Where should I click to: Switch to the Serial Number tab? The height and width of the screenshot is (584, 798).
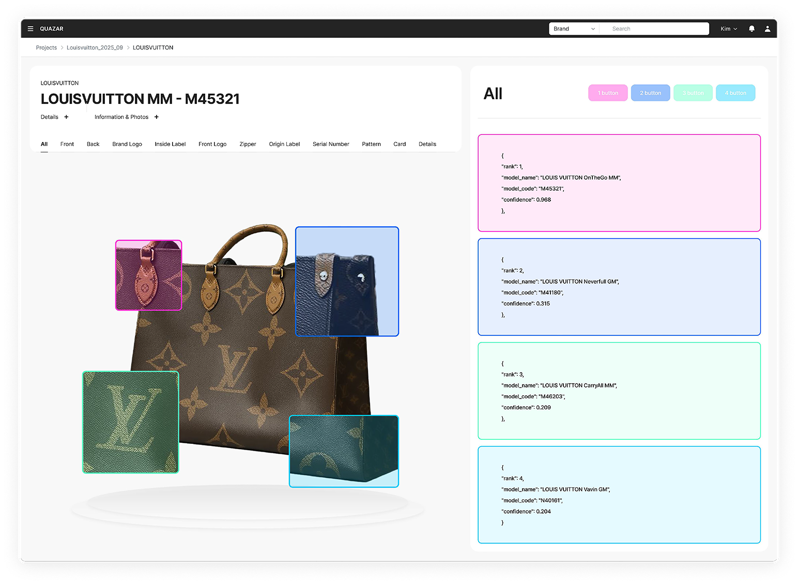pyautogui.click(x=331, y=144)
